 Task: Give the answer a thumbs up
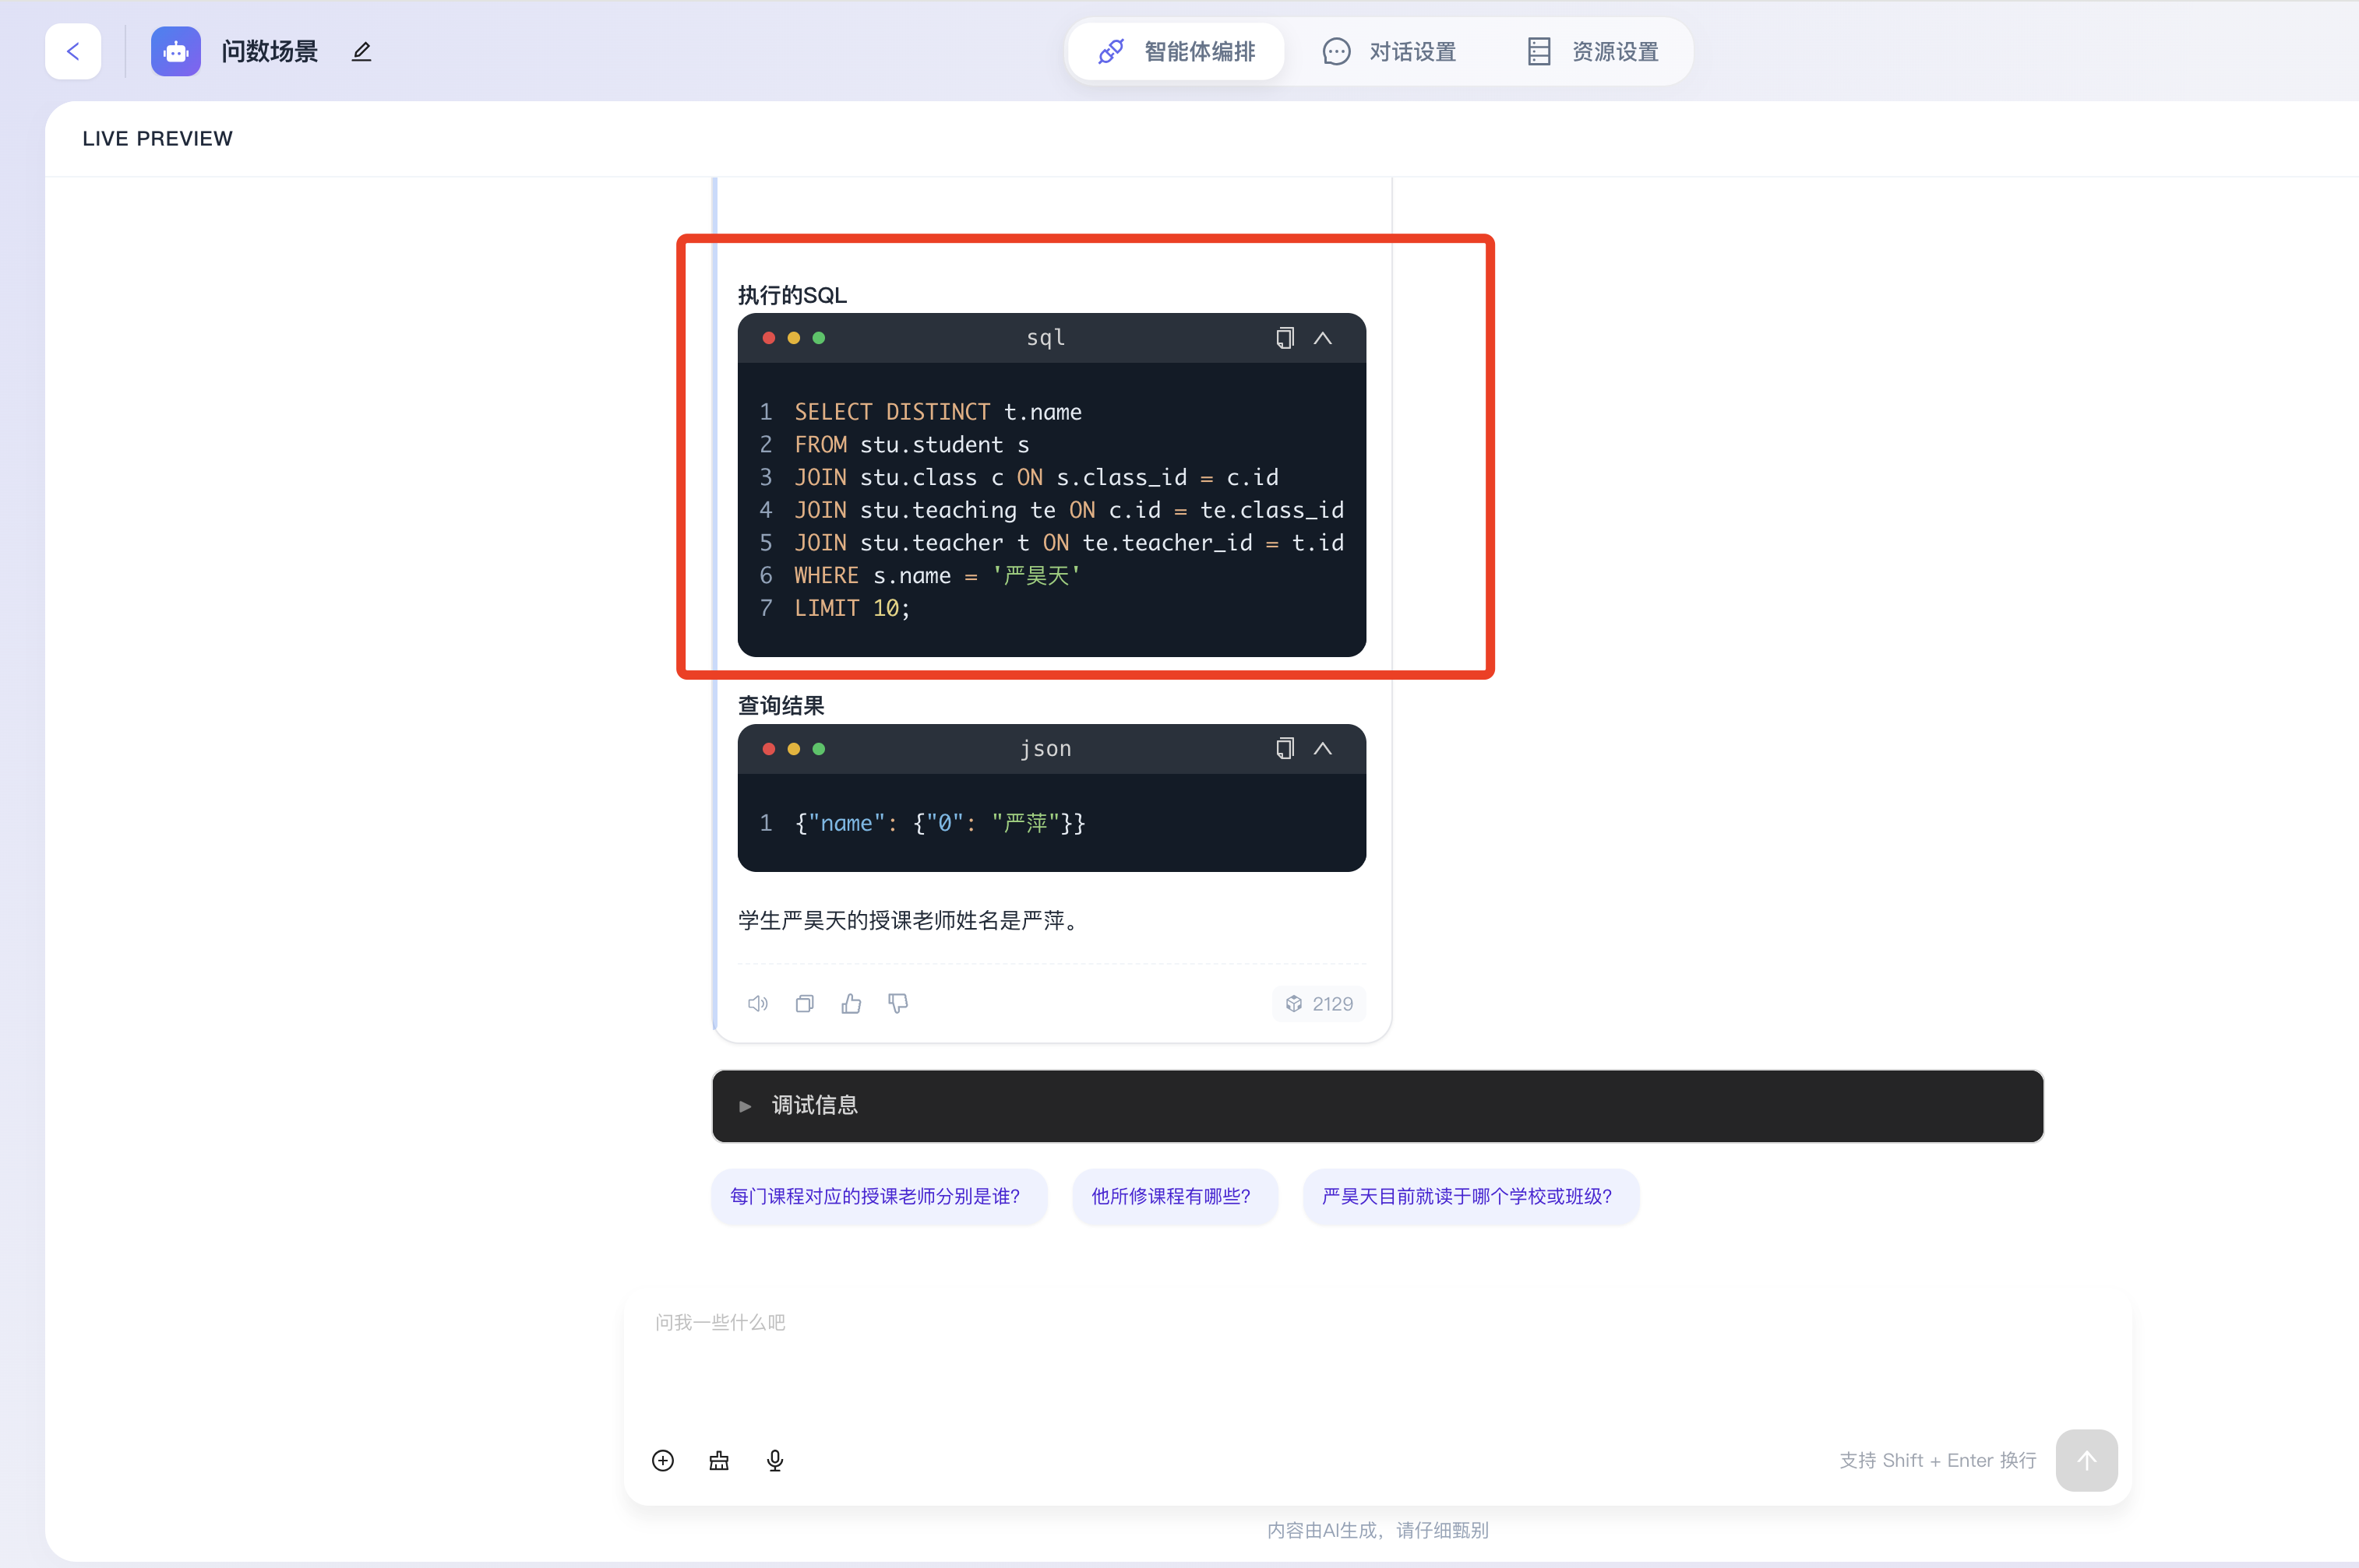[852, 1003]
